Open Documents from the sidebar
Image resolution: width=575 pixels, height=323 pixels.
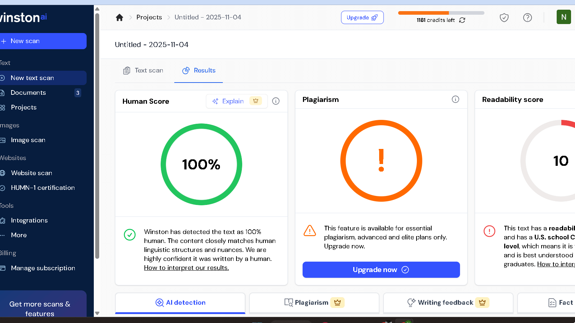point(28,93)
